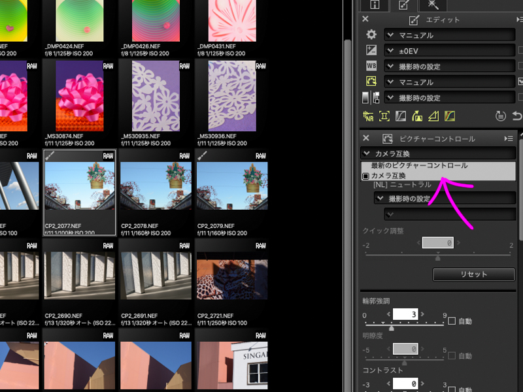The height and width of the screenshot is (392, 523).
Task: Switch to the edit tab icon
Action: (403, 5)
